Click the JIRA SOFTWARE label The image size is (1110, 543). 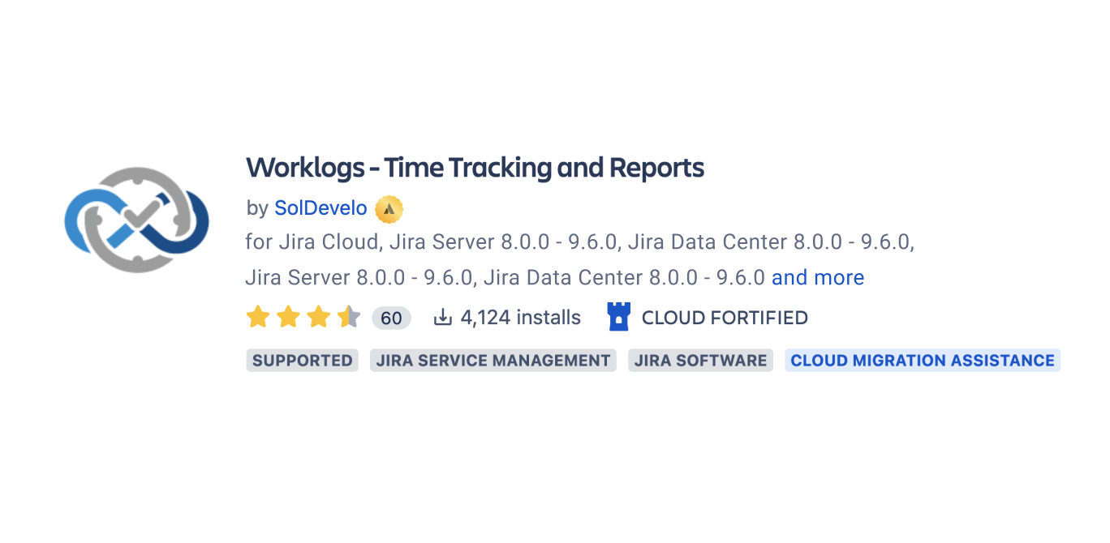click(700, 360)
